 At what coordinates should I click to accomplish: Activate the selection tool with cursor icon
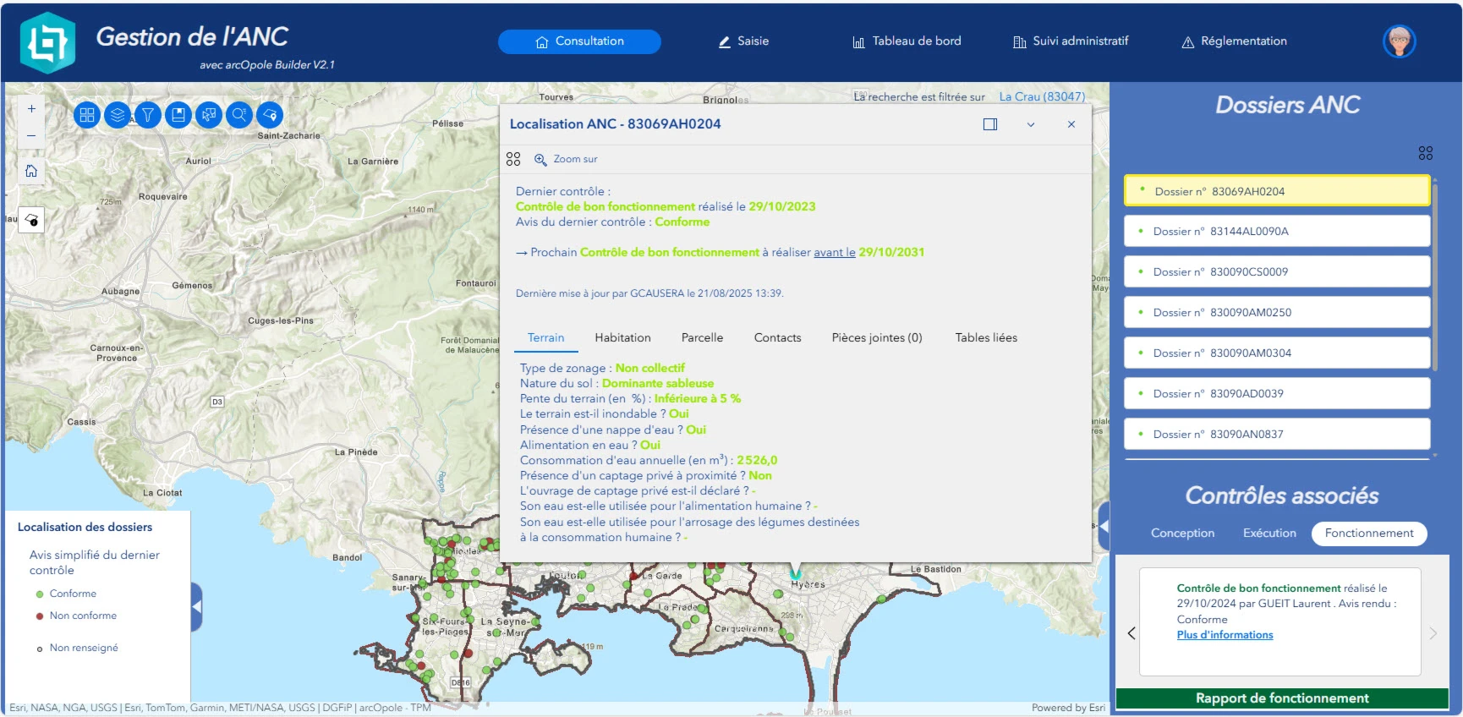pos(209,115)
